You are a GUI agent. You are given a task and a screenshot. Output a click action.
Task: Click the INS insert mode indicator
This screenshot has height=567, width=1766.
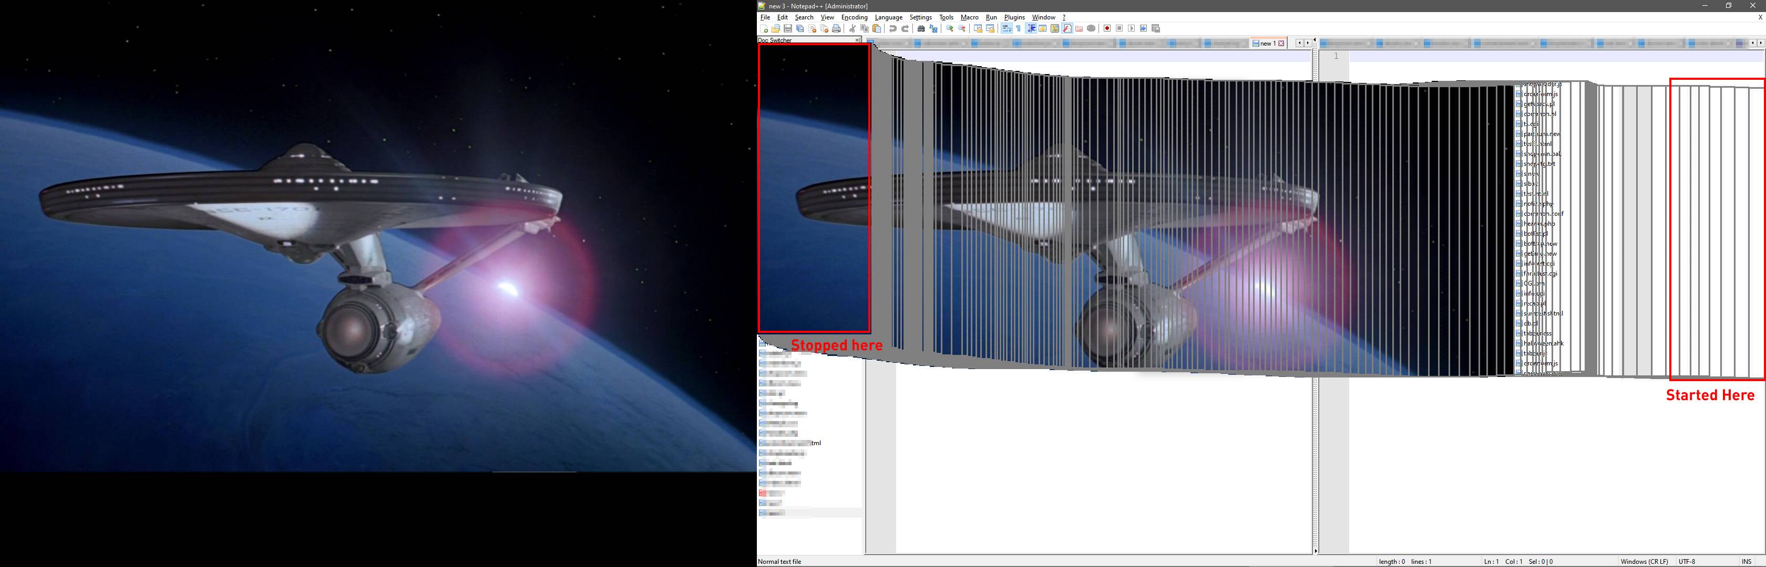[x=1746, y=562]
